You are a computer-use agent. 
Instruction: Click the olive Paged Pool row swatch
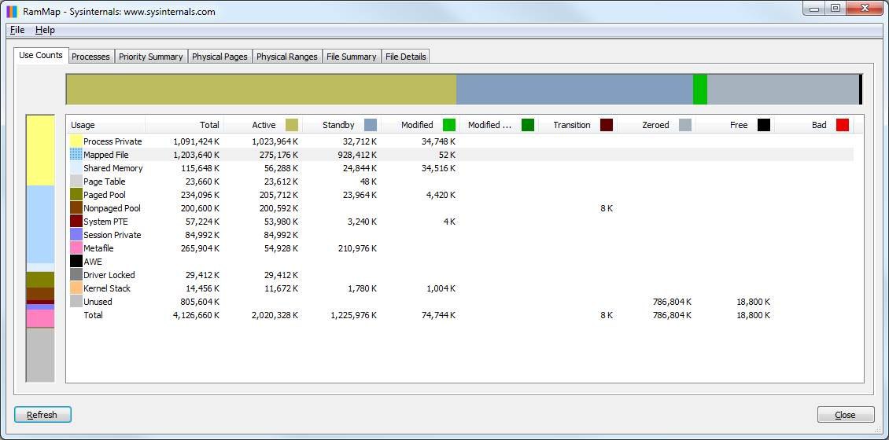pos(76,195)
